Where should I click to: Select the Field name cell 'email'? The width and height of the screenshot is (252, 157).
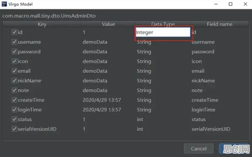coord(198,71)
